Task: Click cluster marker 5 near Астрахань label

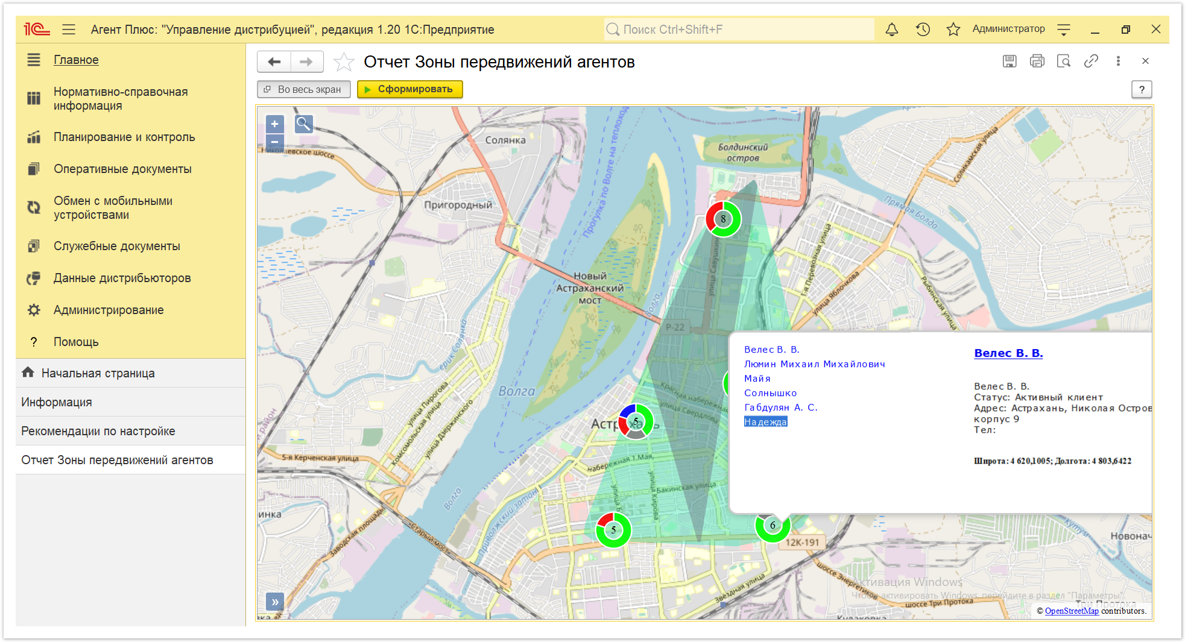Action: coord(636,421)
